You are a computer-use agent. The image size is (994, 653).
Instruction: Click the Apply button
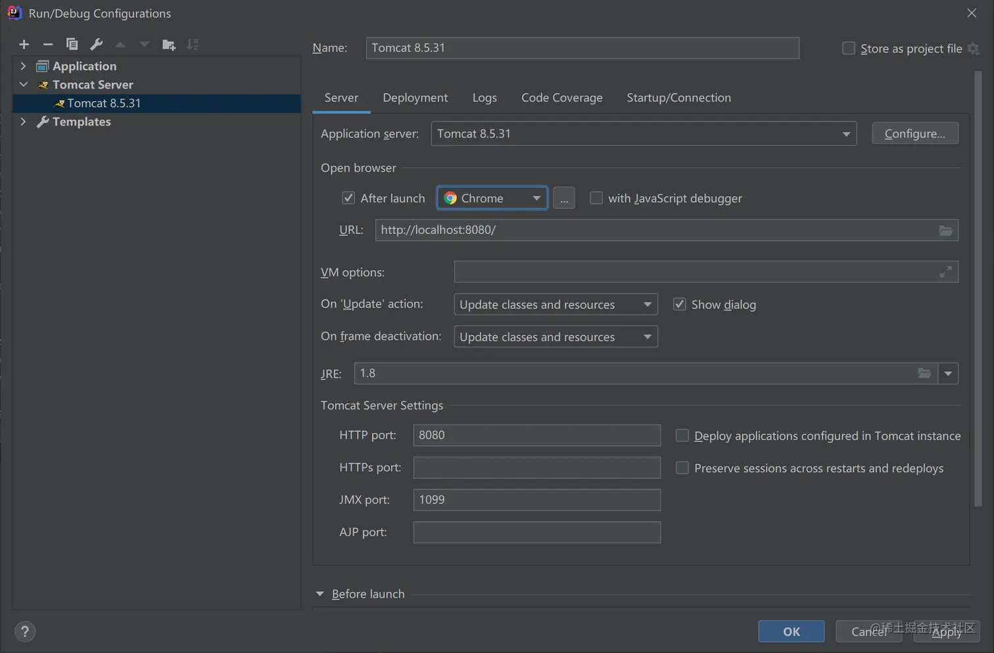pyautogui.click(x=947, y=631)
